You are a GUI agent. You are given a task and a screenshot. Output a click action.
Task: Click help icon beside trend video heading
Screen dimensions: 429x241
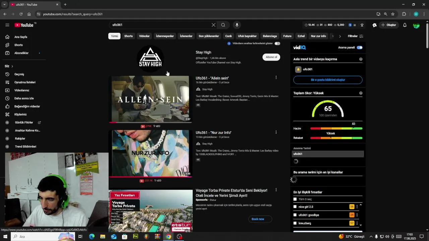click(361, 59)
